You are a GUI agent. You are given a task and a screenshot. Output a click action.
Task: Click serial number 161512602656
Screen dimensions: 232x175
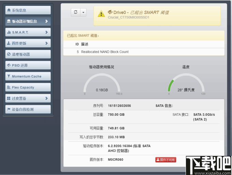point(119,106)
